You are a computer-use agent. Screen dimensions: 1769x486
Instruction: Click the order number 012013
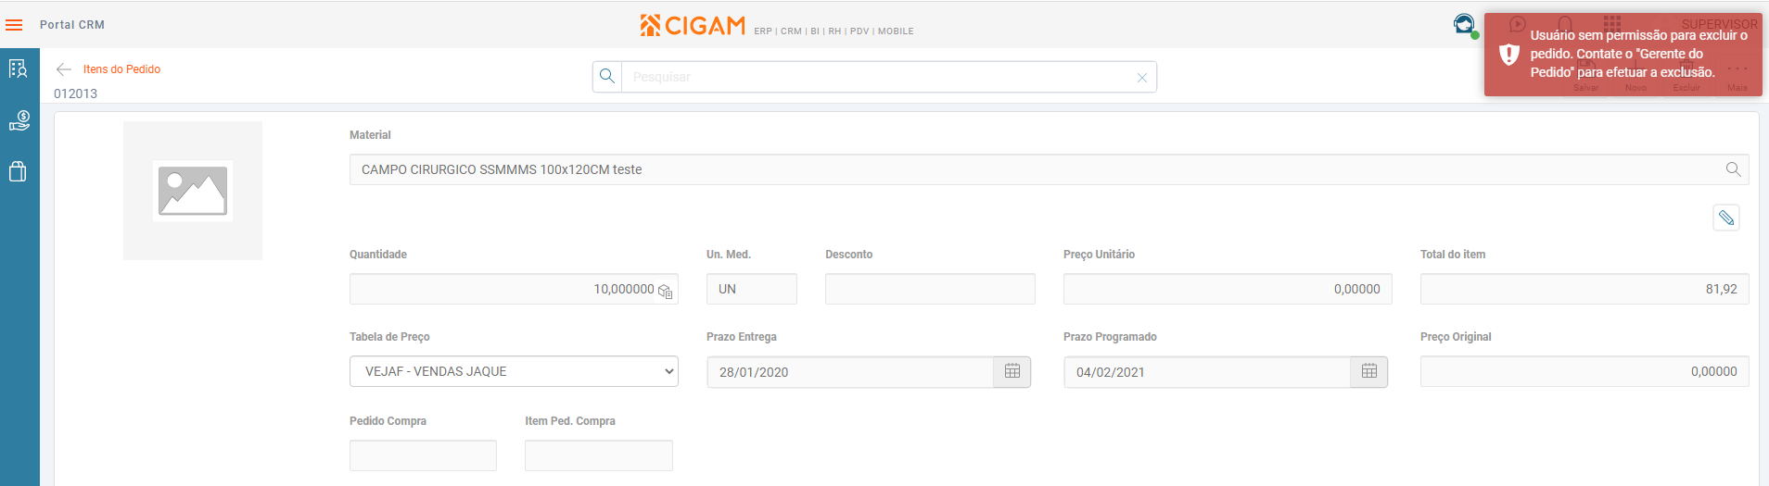(x=75, y=93)
